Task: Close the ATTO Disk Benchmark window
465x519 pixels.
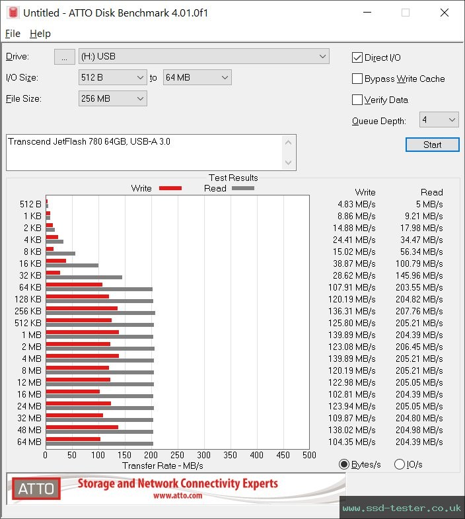Action: [x=444, y=13]
